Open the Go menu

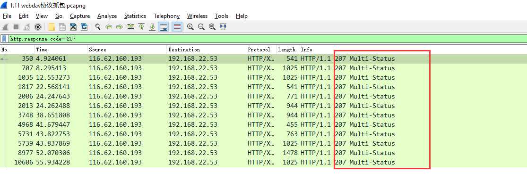(59, 16)
